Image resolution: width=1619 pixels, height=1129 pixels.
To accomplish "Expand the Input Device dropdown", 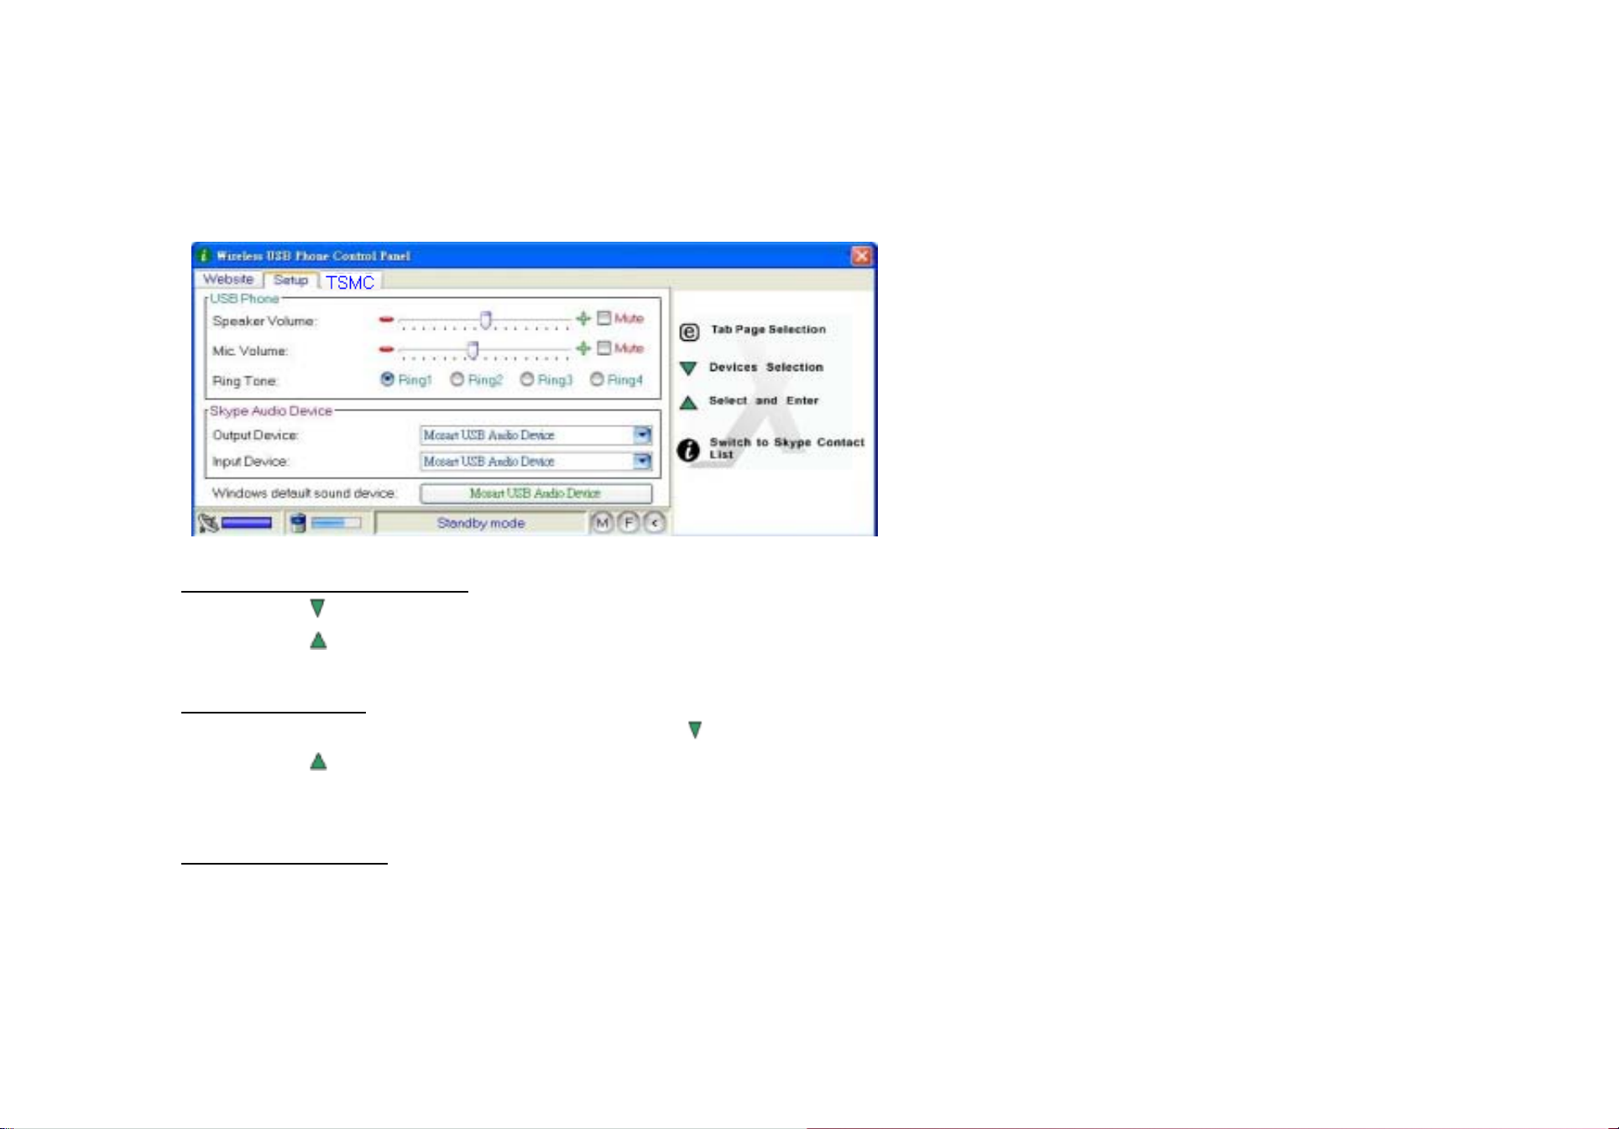I will tap(642, 461).
